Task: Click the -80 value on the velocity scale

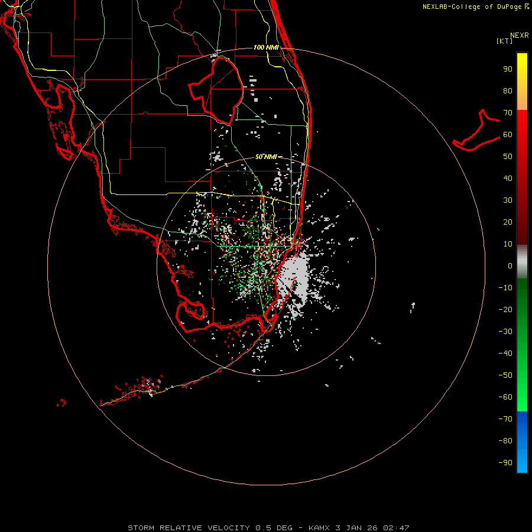Action: pyautogui.click(x=505, y=441)
